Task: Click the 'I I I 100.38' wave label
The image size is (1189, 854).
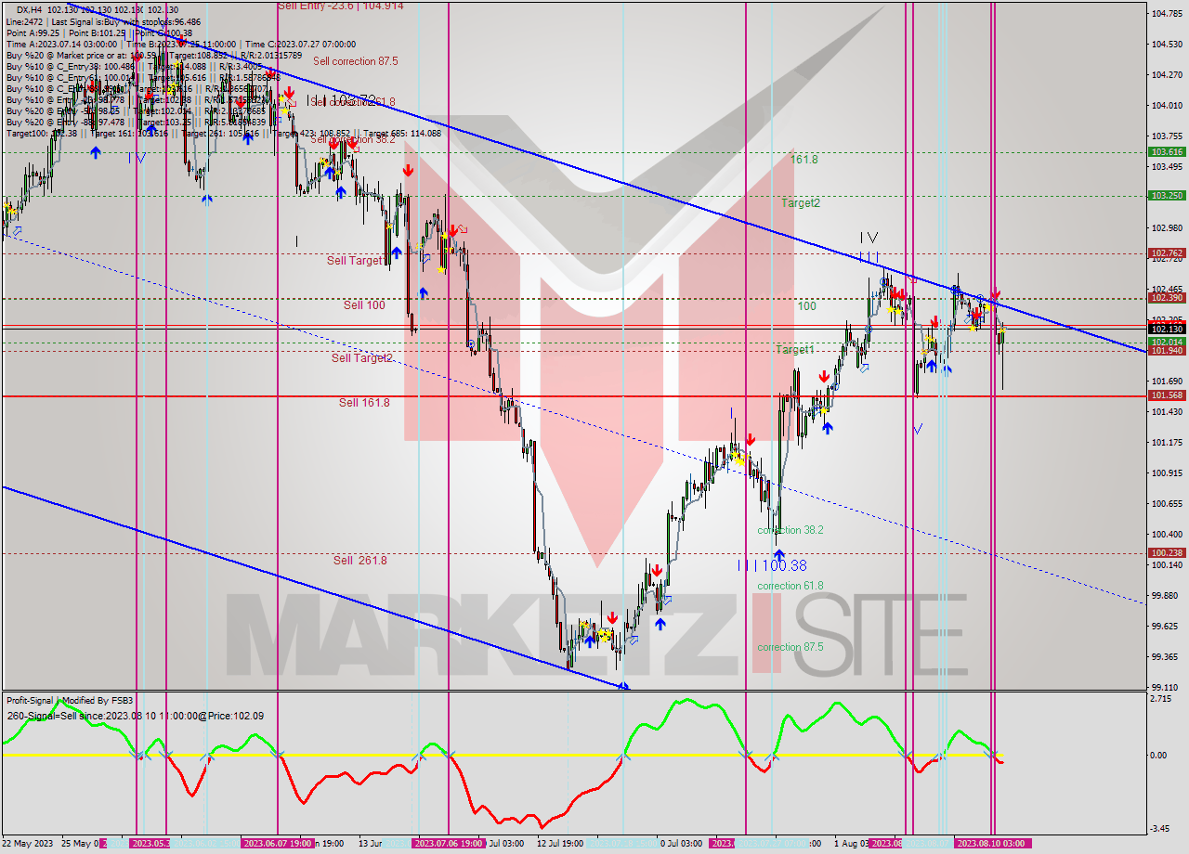Action: (x=771, y=565)
